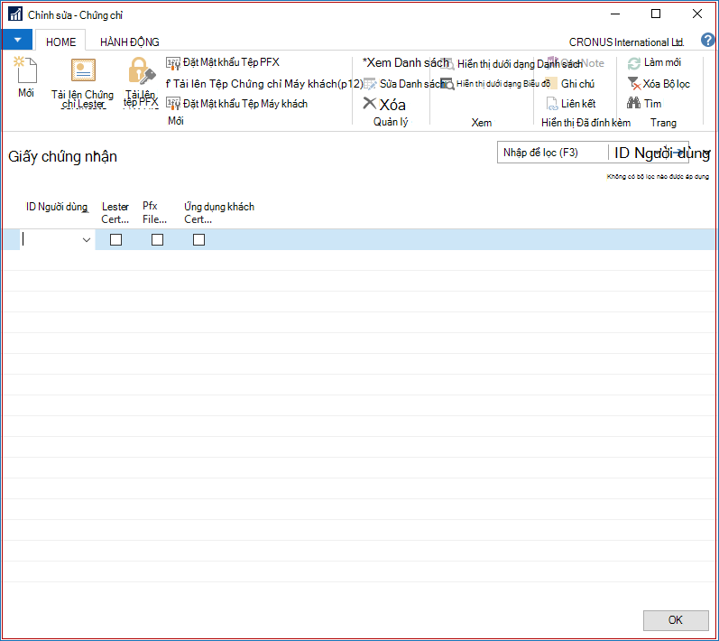
Task: Toggle the Pfx File checkbox
Action: pos(157,239)
